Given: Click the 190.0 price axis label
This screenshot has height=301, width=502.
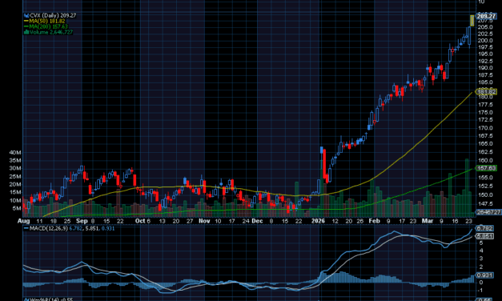Looking at the screenshot, I should pyautogui.click(x=485, y=68).
